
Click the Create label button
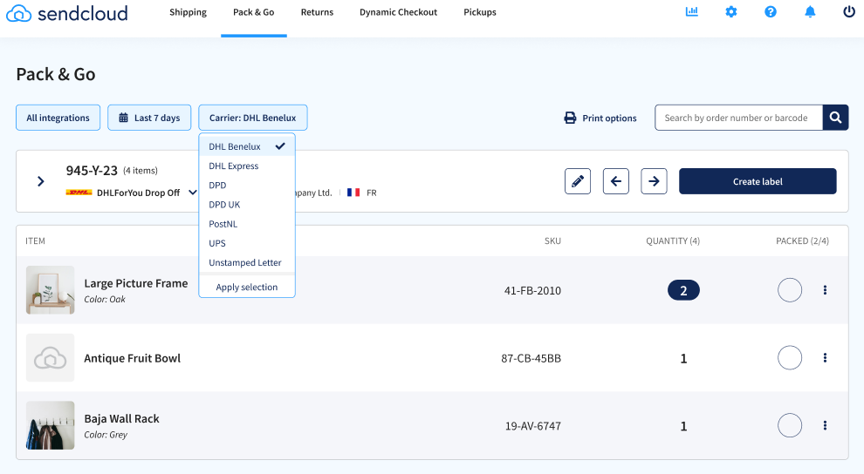point(758,181)
